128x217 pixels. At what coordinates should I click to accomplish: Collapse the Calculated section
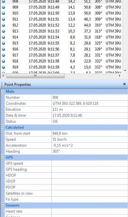click(x=2, y=127)
